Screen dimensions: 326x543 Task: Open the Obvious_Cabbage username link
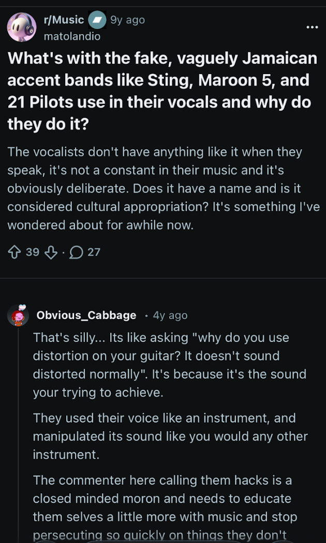(86, 315)
